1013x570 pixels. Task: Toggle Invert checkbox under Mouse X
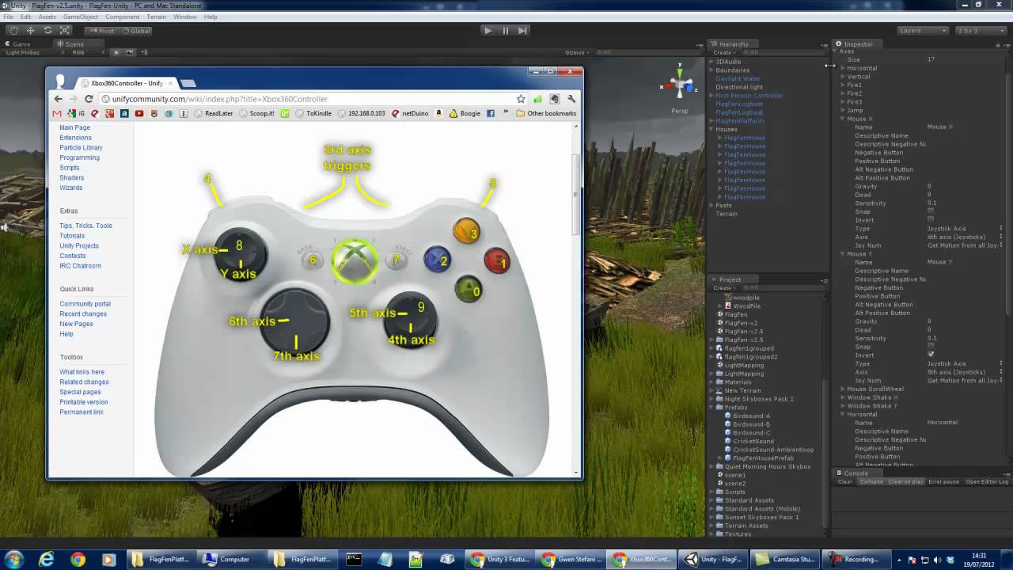tap(931, 220)
